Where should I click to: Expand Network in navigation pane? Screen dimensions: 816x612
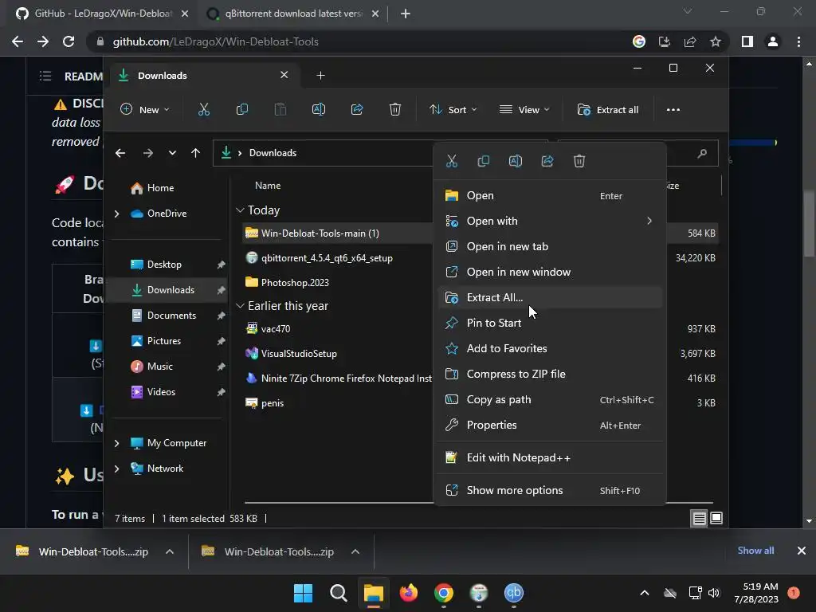coord(116,469)
